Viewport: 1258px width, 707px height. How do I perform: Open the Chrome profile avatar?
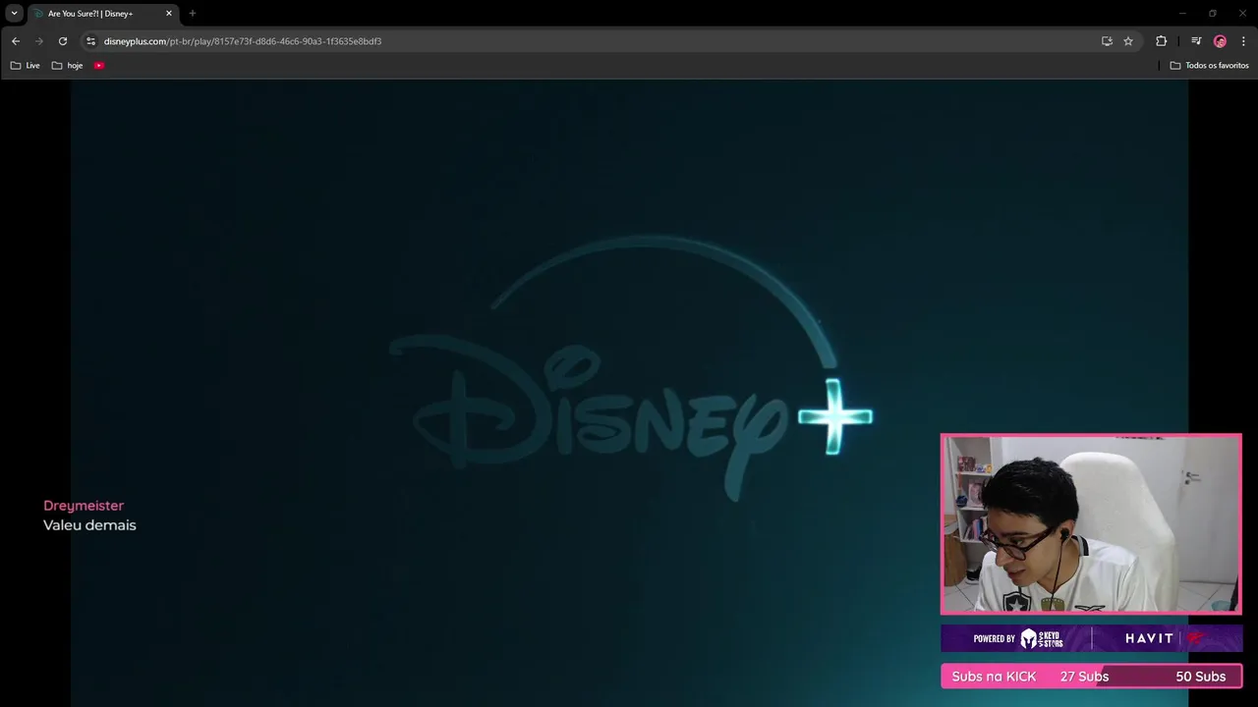(1220, 41)
